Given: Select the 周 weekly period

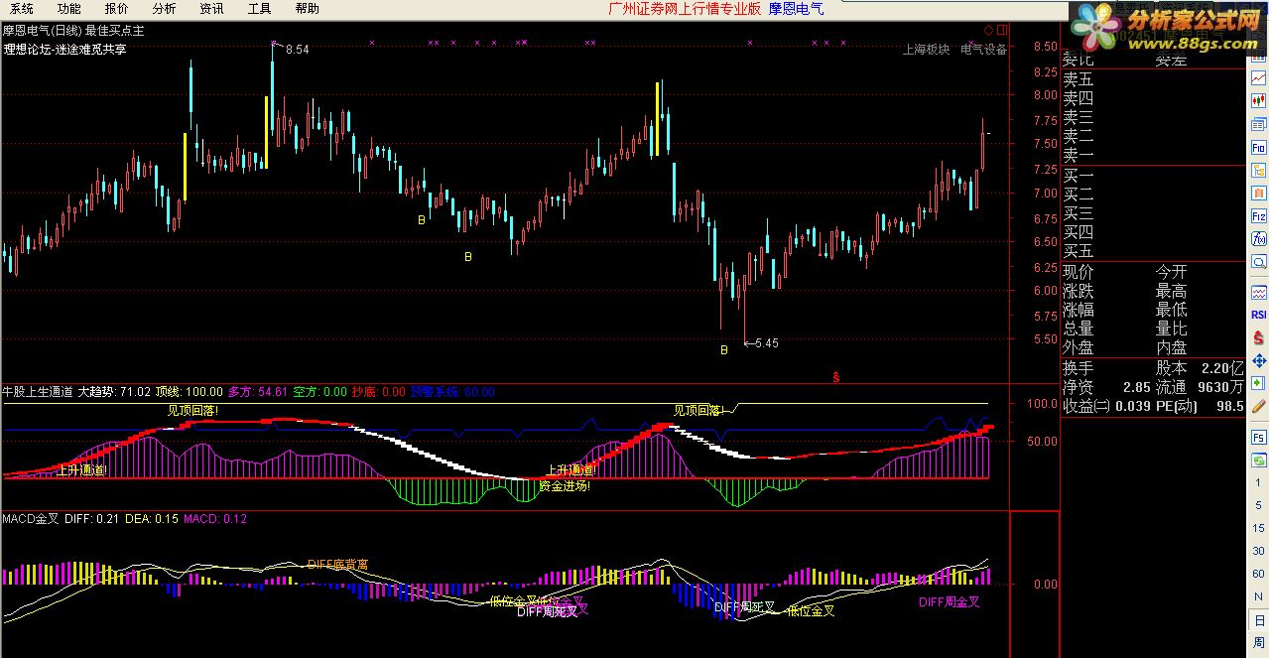Looking at the screenshot, I should point(1258,644).
